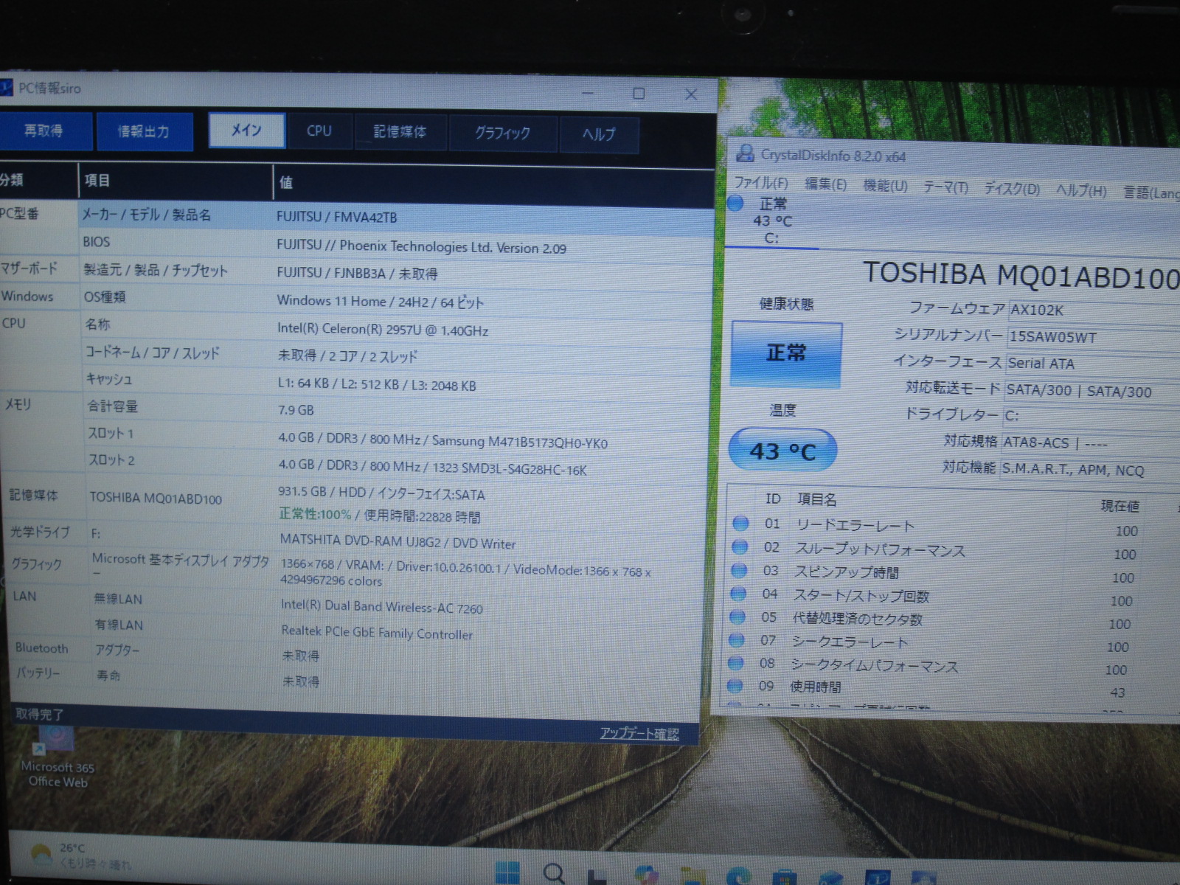Image resolution: width=1180 pixels, height=885 pixels.
Task: Open テーマ(T) menu in CrystalDiskInfo
Action: point(946,187)
